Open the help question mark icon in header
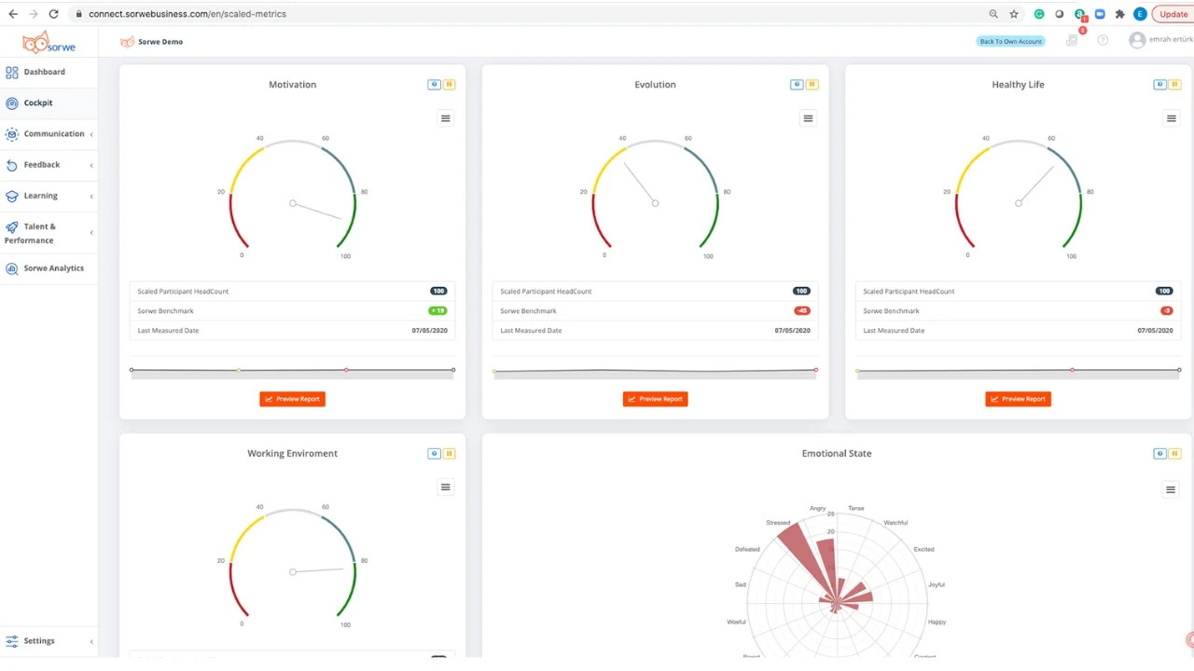This screenshot has height=671, width=1194. coord(1103,40)
